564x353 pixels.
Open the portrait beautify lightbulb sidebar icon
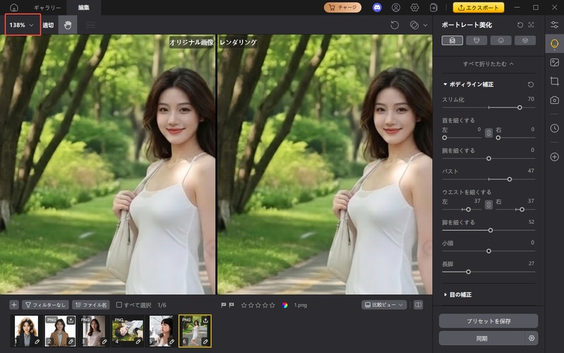click(554, 44)
